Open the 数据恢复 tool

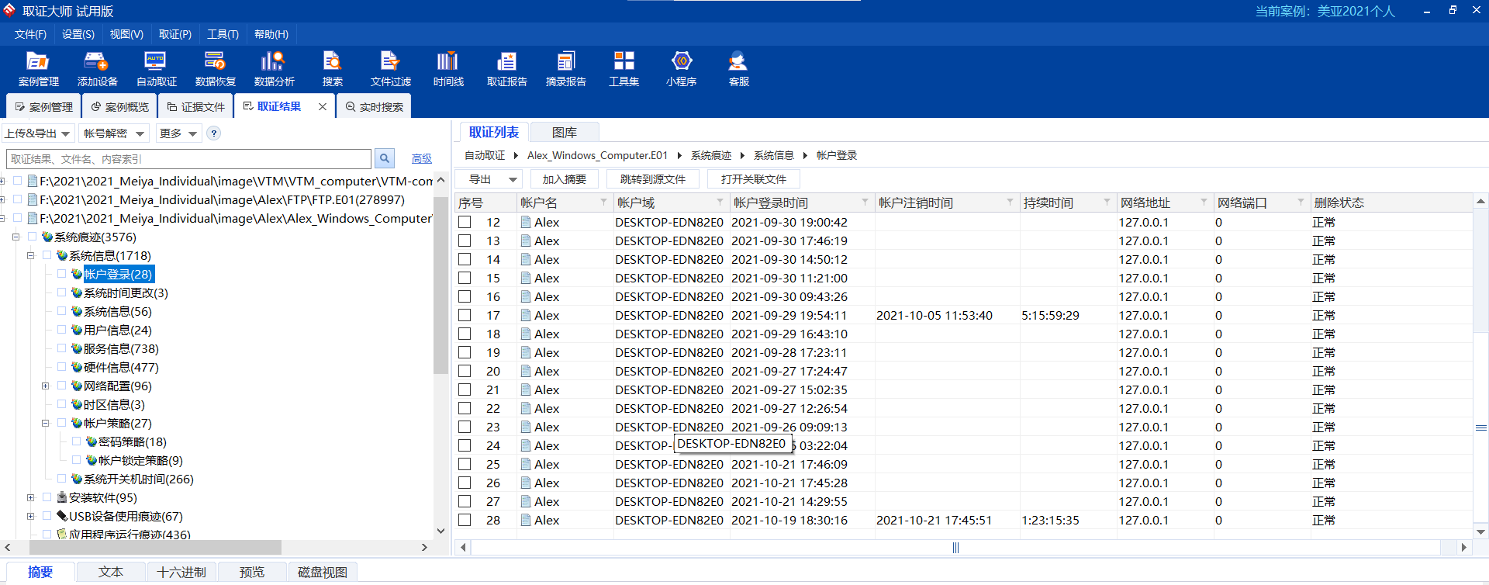[x=215, y=69]
